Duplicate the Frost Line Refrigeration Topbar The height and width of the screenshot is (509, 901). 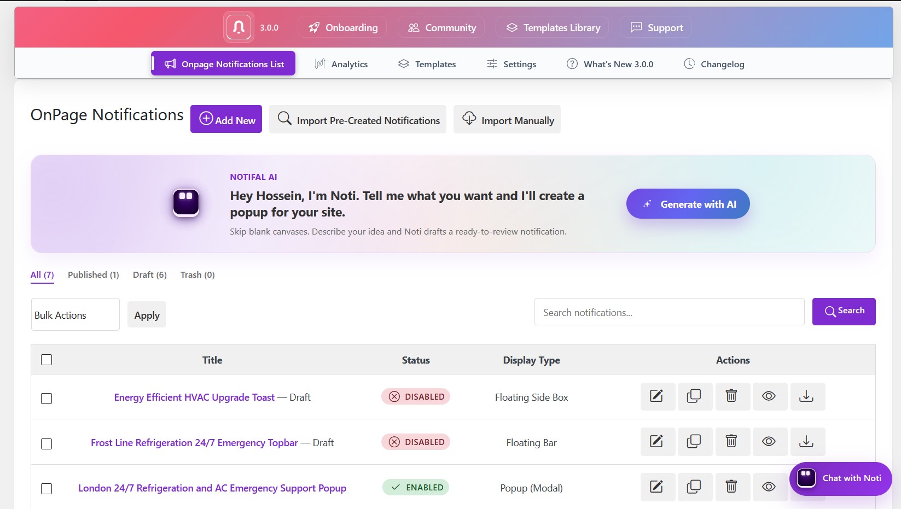695,442
